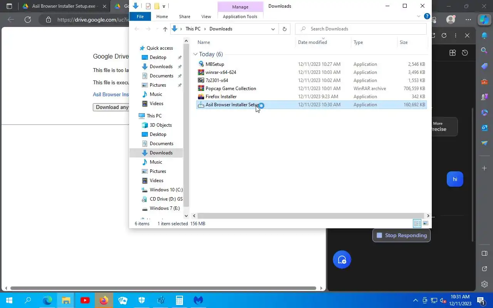Open Windows Security shield on taskbar
The height and width of the screenshot is (308, 493).
click(142, 300)
